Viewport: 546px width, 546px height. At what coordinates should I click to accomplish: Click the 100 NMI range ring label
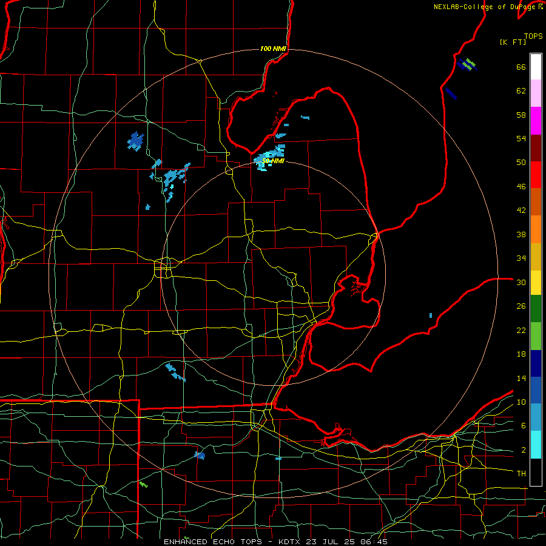click(x=273, y=49)
